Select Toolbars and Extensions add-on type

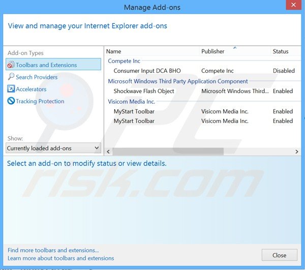click(x=53, y=65)
